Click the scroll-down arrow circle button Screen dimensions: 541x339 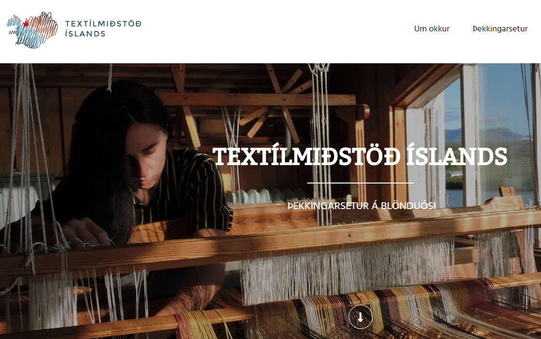[x=360, y=316]
